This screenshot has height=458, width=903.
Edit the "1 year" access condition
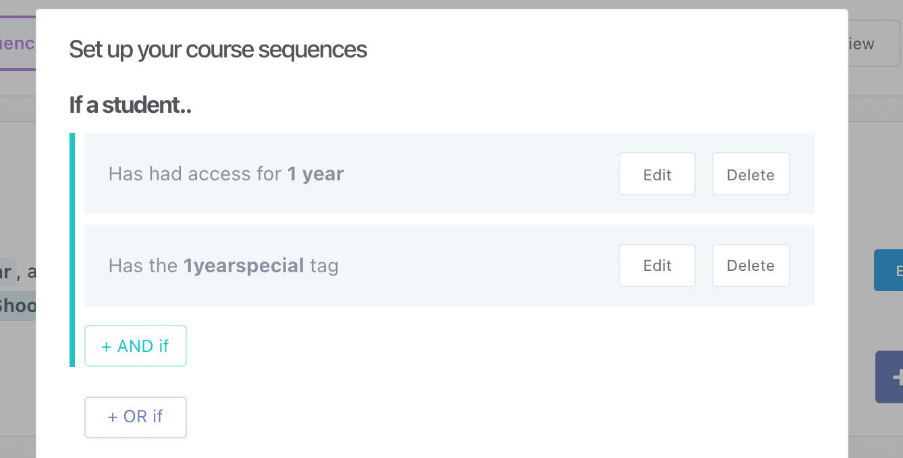(657, 174)
